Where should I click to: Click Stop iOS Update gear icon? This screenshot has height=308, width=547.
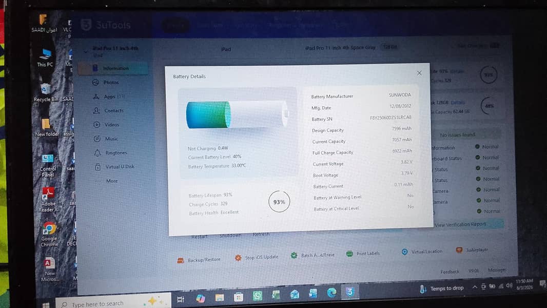pos(238,258)
